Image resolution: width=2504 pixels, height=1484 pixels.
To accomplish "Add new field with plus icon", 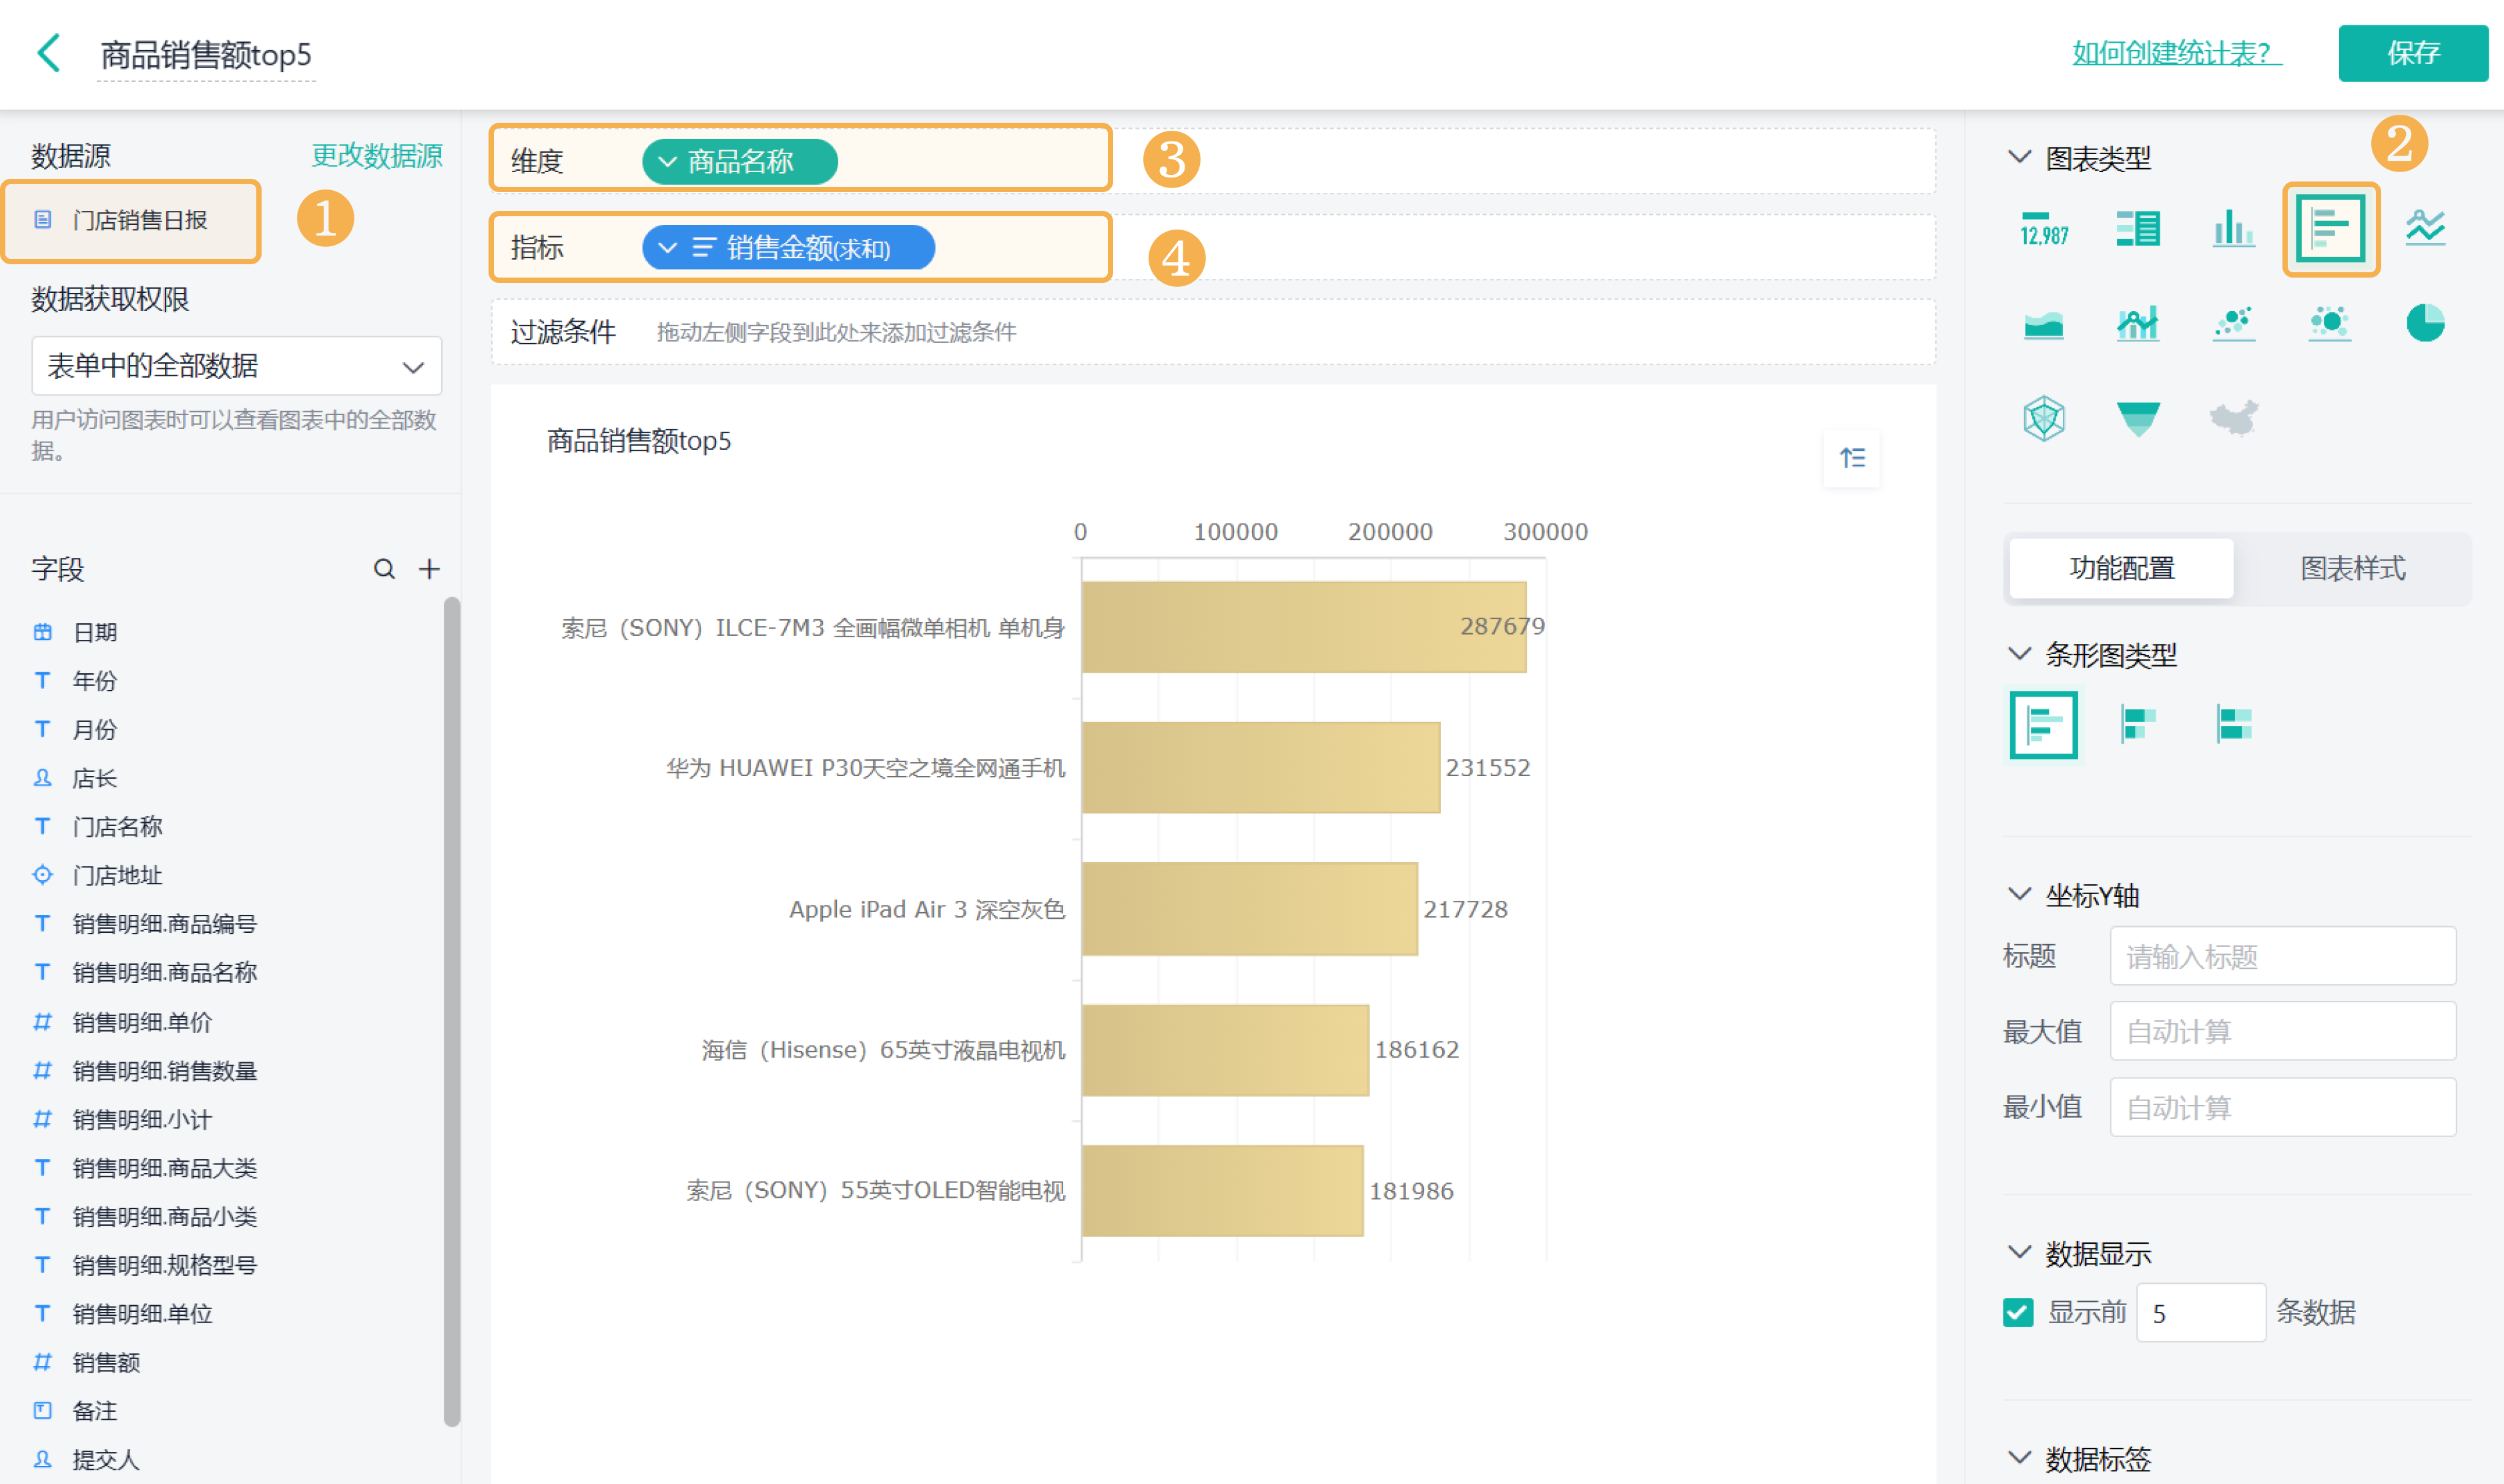I will 429,569.
